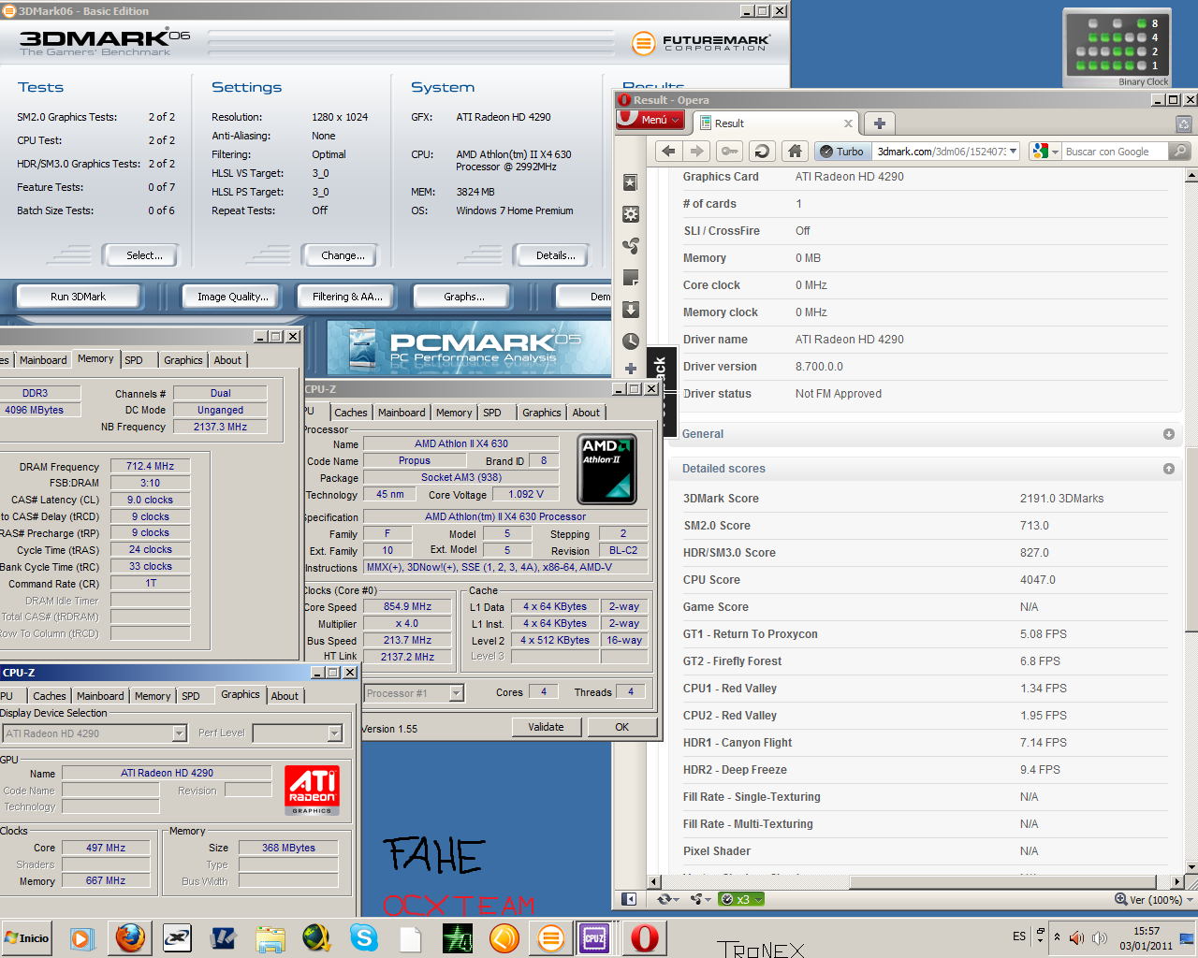
Task: Open Opera history clock sidebar panel
Action: coord(631,341)
